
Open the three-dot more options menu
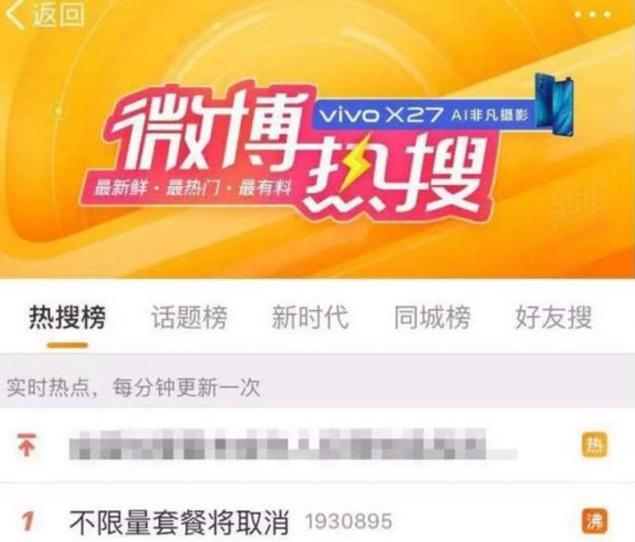[593, 15]
